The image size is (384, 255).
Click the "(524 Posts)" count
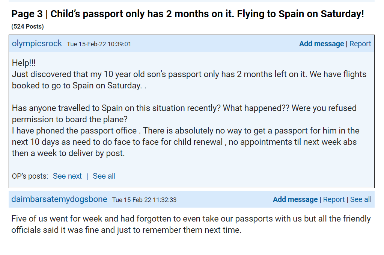coord(27,26)
